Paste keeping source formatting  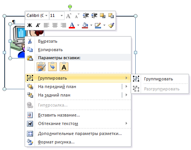tap(41, 67)
